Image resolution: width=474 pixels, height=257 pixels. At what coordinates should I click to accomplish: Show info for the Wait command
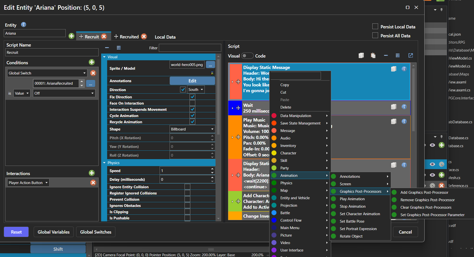click(x=404, y=107)
